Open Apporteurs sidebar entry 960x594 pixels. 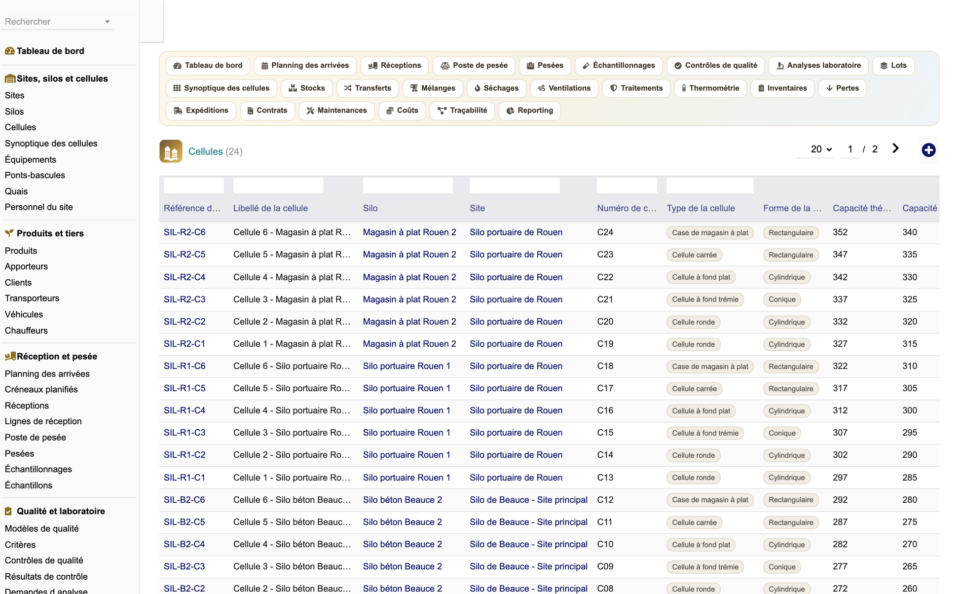coord(26,266)
